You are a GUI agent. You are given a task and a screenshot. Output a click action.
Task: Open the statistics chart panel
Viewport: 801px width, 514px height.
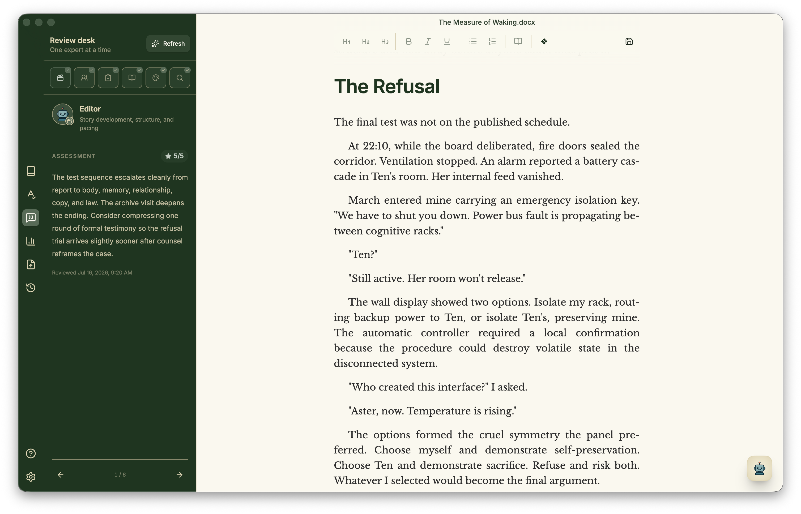31,241
